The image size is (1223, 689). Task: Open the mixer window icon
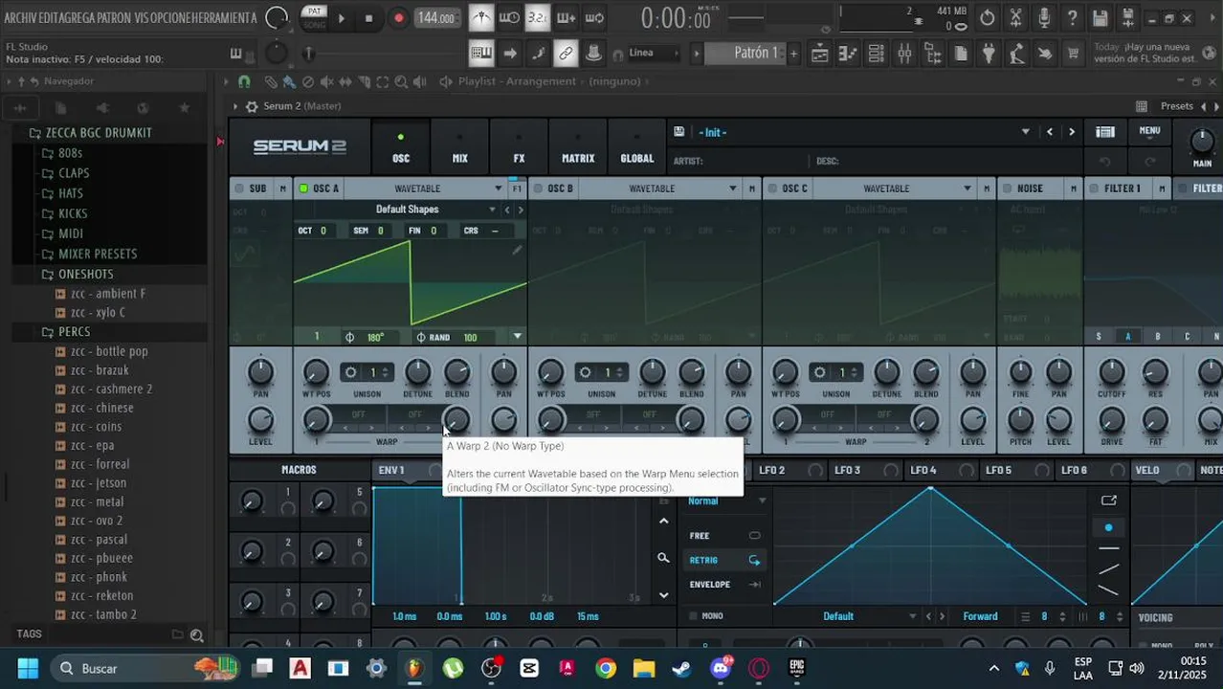(904, 54)
